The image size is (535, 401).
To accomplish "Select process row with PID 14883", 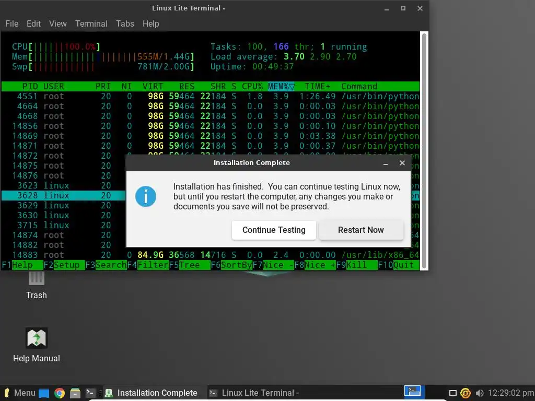I will pos(211,255).
